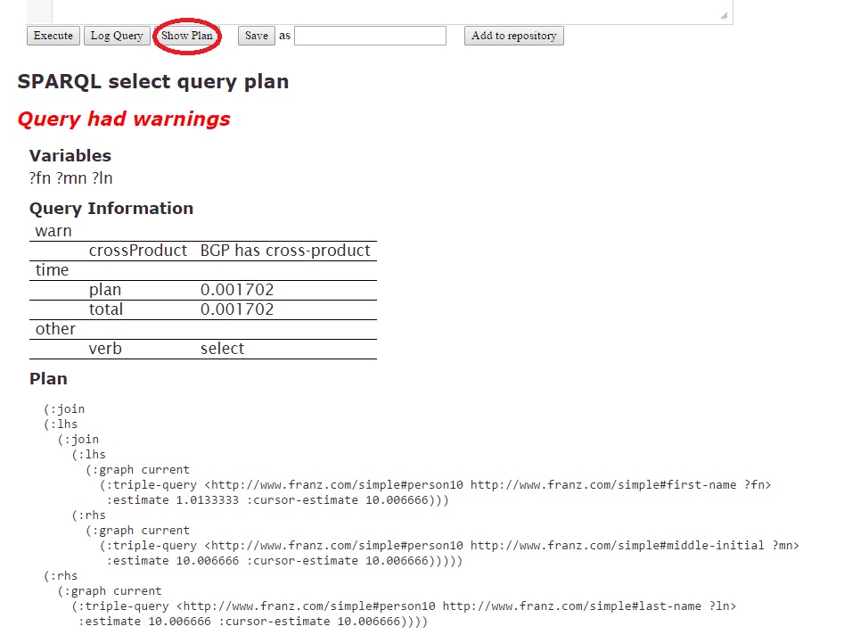Viewport: 844px width, 643px height.
Task: Focus the save-as name text field
Action: 370,36
